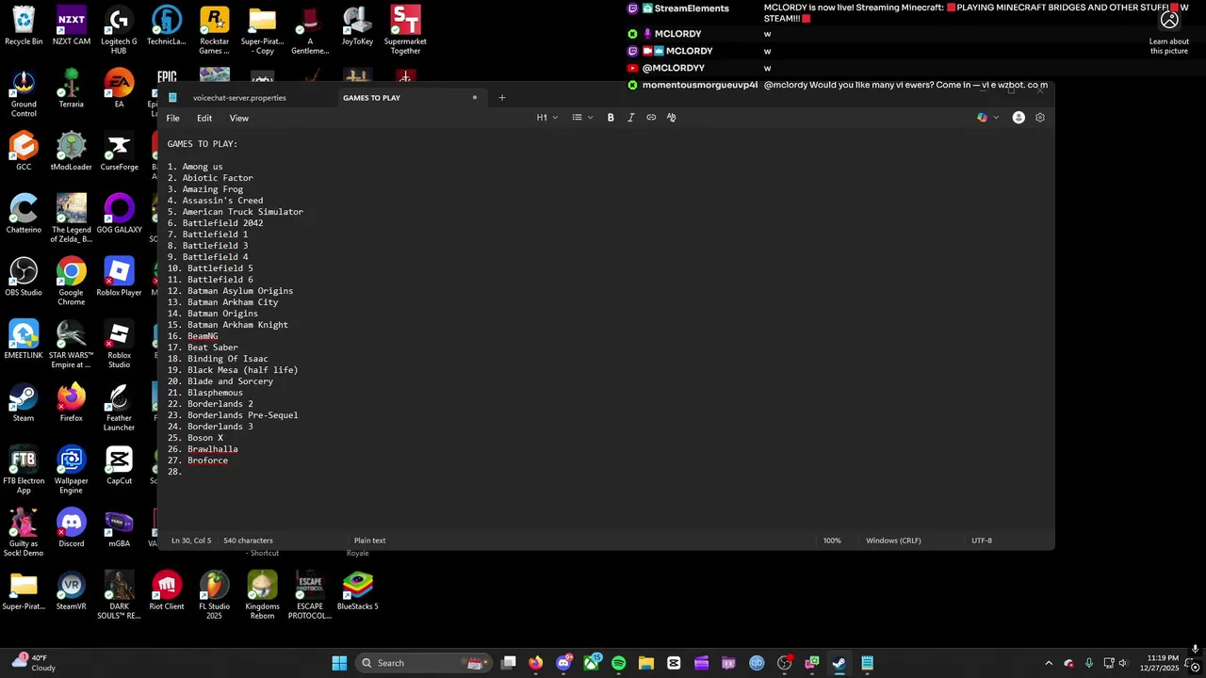The height and width of the screenshot is (678, 1206).
Task: Open Logitech G HUB desktop icon
Action: tap(119, 30)
